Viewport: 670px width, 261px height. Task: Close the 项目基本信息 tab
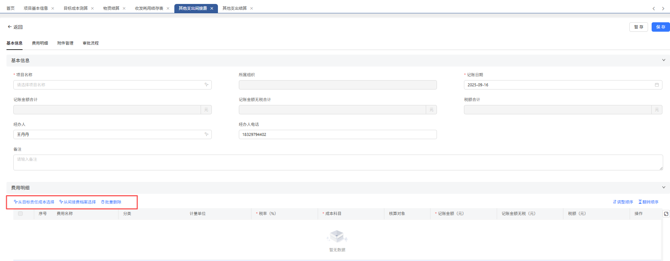tap(53, 8)
